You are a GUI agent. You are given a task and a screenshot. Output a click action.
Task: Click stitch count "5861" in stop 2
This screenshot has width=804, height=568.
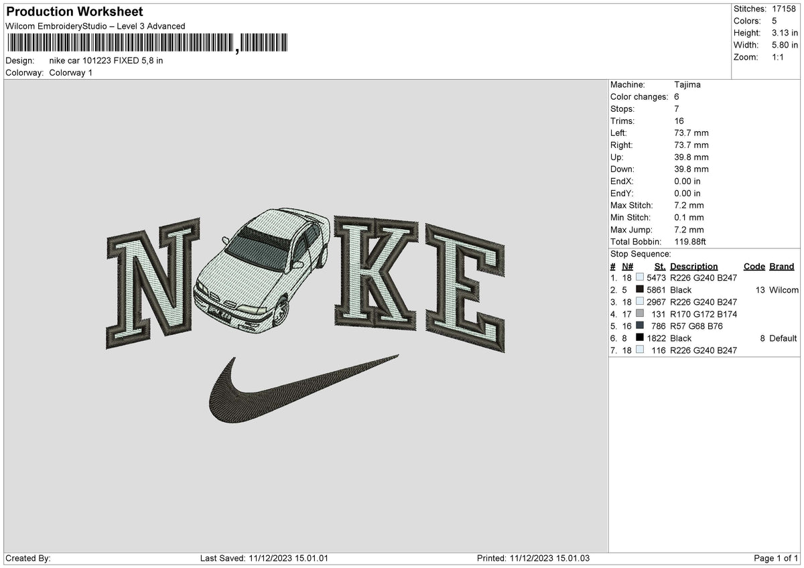[657, 290]
